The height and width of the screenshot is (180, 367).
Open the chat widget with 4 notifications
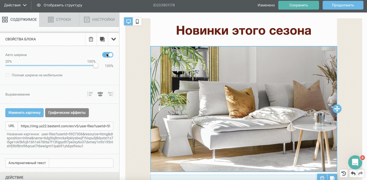pyautogui.click(x=355, y=162)
